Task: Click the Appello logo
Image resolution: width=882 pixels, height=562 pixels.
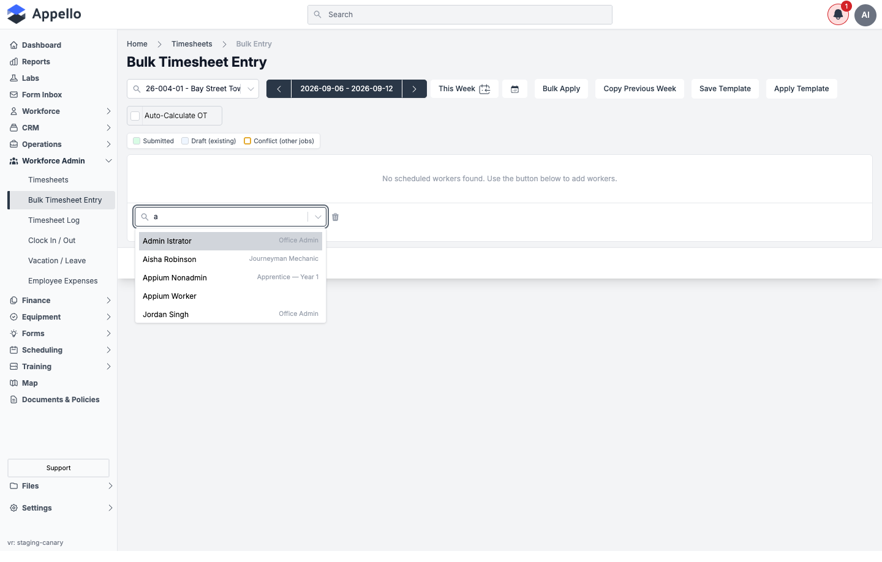Action: click(x=44, y=14)
